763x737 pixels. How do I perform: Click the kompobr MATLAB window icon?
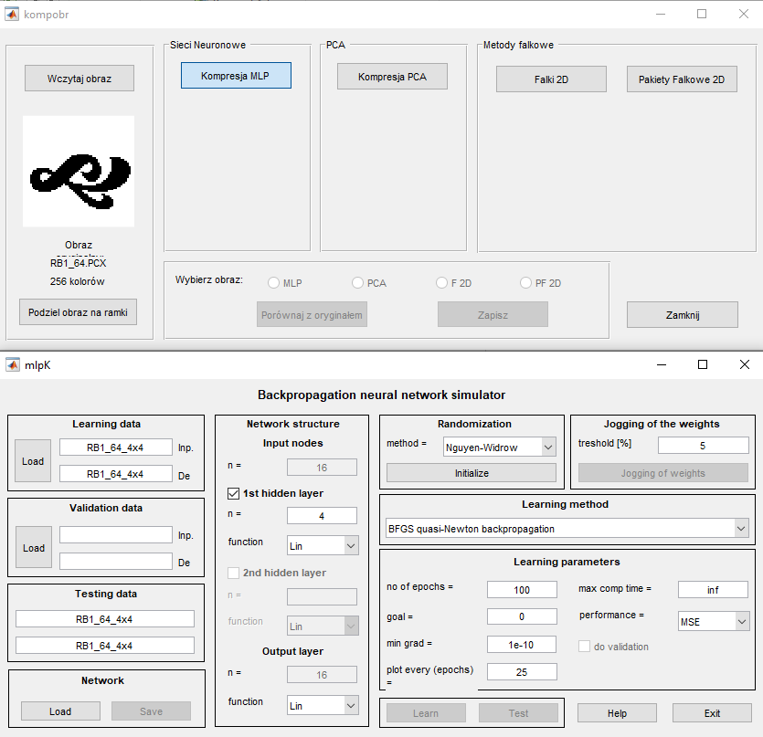click(x=13, y=14)
